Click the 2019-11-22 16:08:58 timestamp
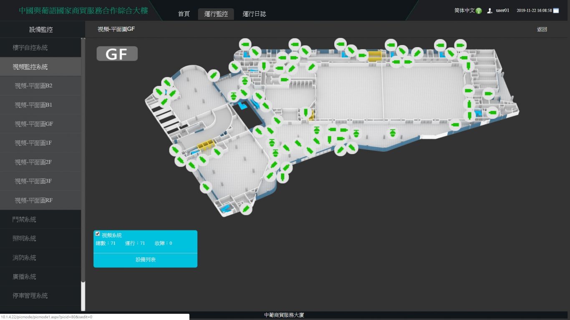The width and height of the screenshot is (570, 320). click(534, 11)
